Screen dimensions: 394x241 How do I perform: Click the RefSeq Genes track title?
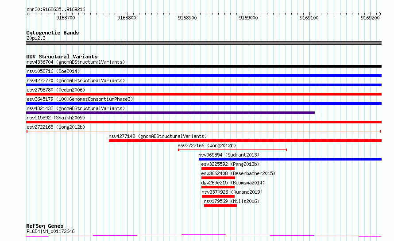[x=45, y=226]
